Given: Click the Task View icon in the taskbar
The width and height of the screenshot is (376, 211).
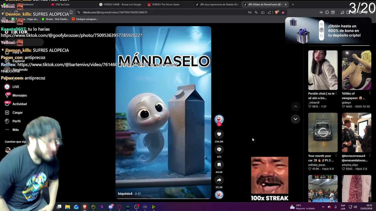Looking at the screenshot, I should [x=59, y=207].
